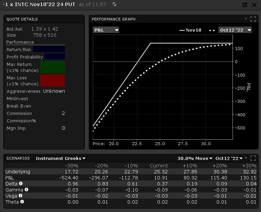This screenshot has width=261, height=212.
Task: Click the Delta value 0.37
Action: [162, 184]
